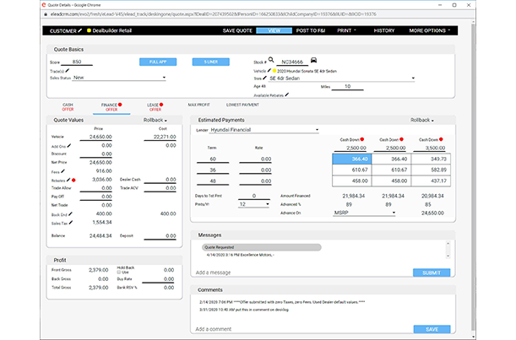Click the VIEW button
Viewport: 516px width, 340px height.
pos(274,30)
